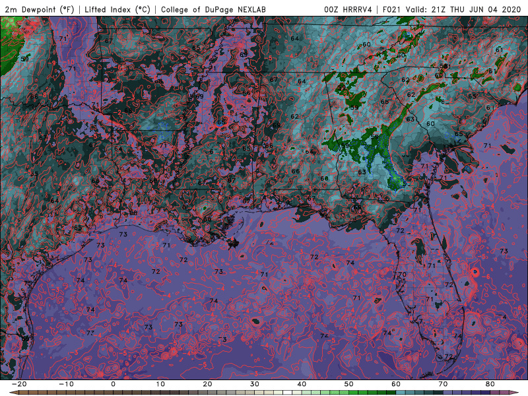528x396 pixels.
Task: Click the 'Lifted Index (°C)' title label
Action: (x=117, y=9)
